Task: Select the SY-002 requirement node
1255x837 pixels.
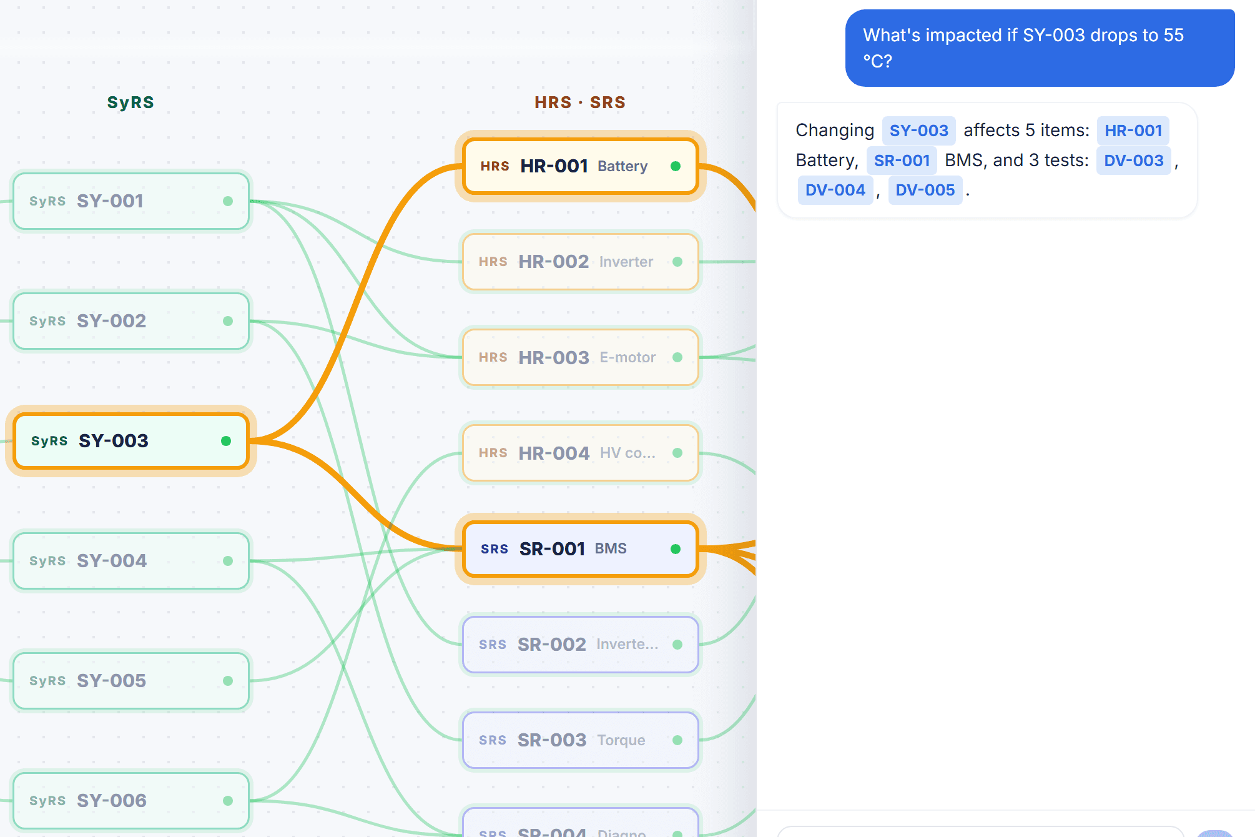Action: tap(131, 321)
